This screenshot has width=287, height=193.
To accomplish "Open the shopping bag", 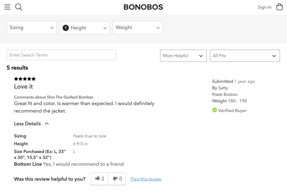I will pos(279,7).
